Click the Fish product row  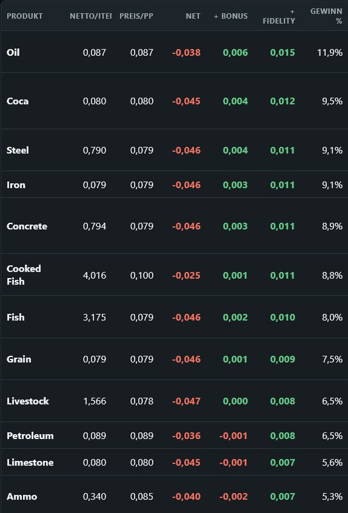coord(174,317)
